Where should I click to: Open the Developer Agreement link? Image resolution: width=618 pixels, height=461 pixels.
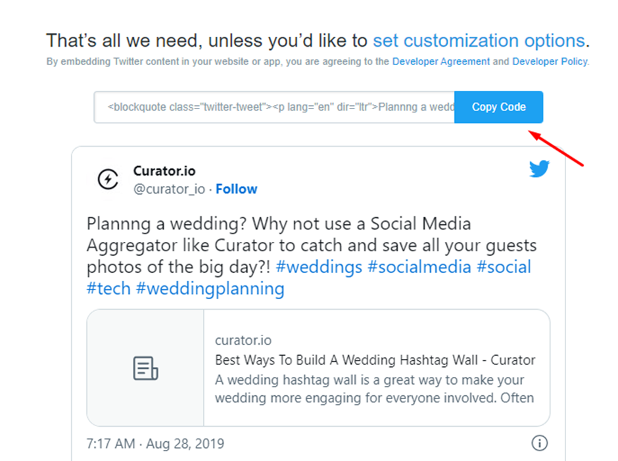pos(440,61)
